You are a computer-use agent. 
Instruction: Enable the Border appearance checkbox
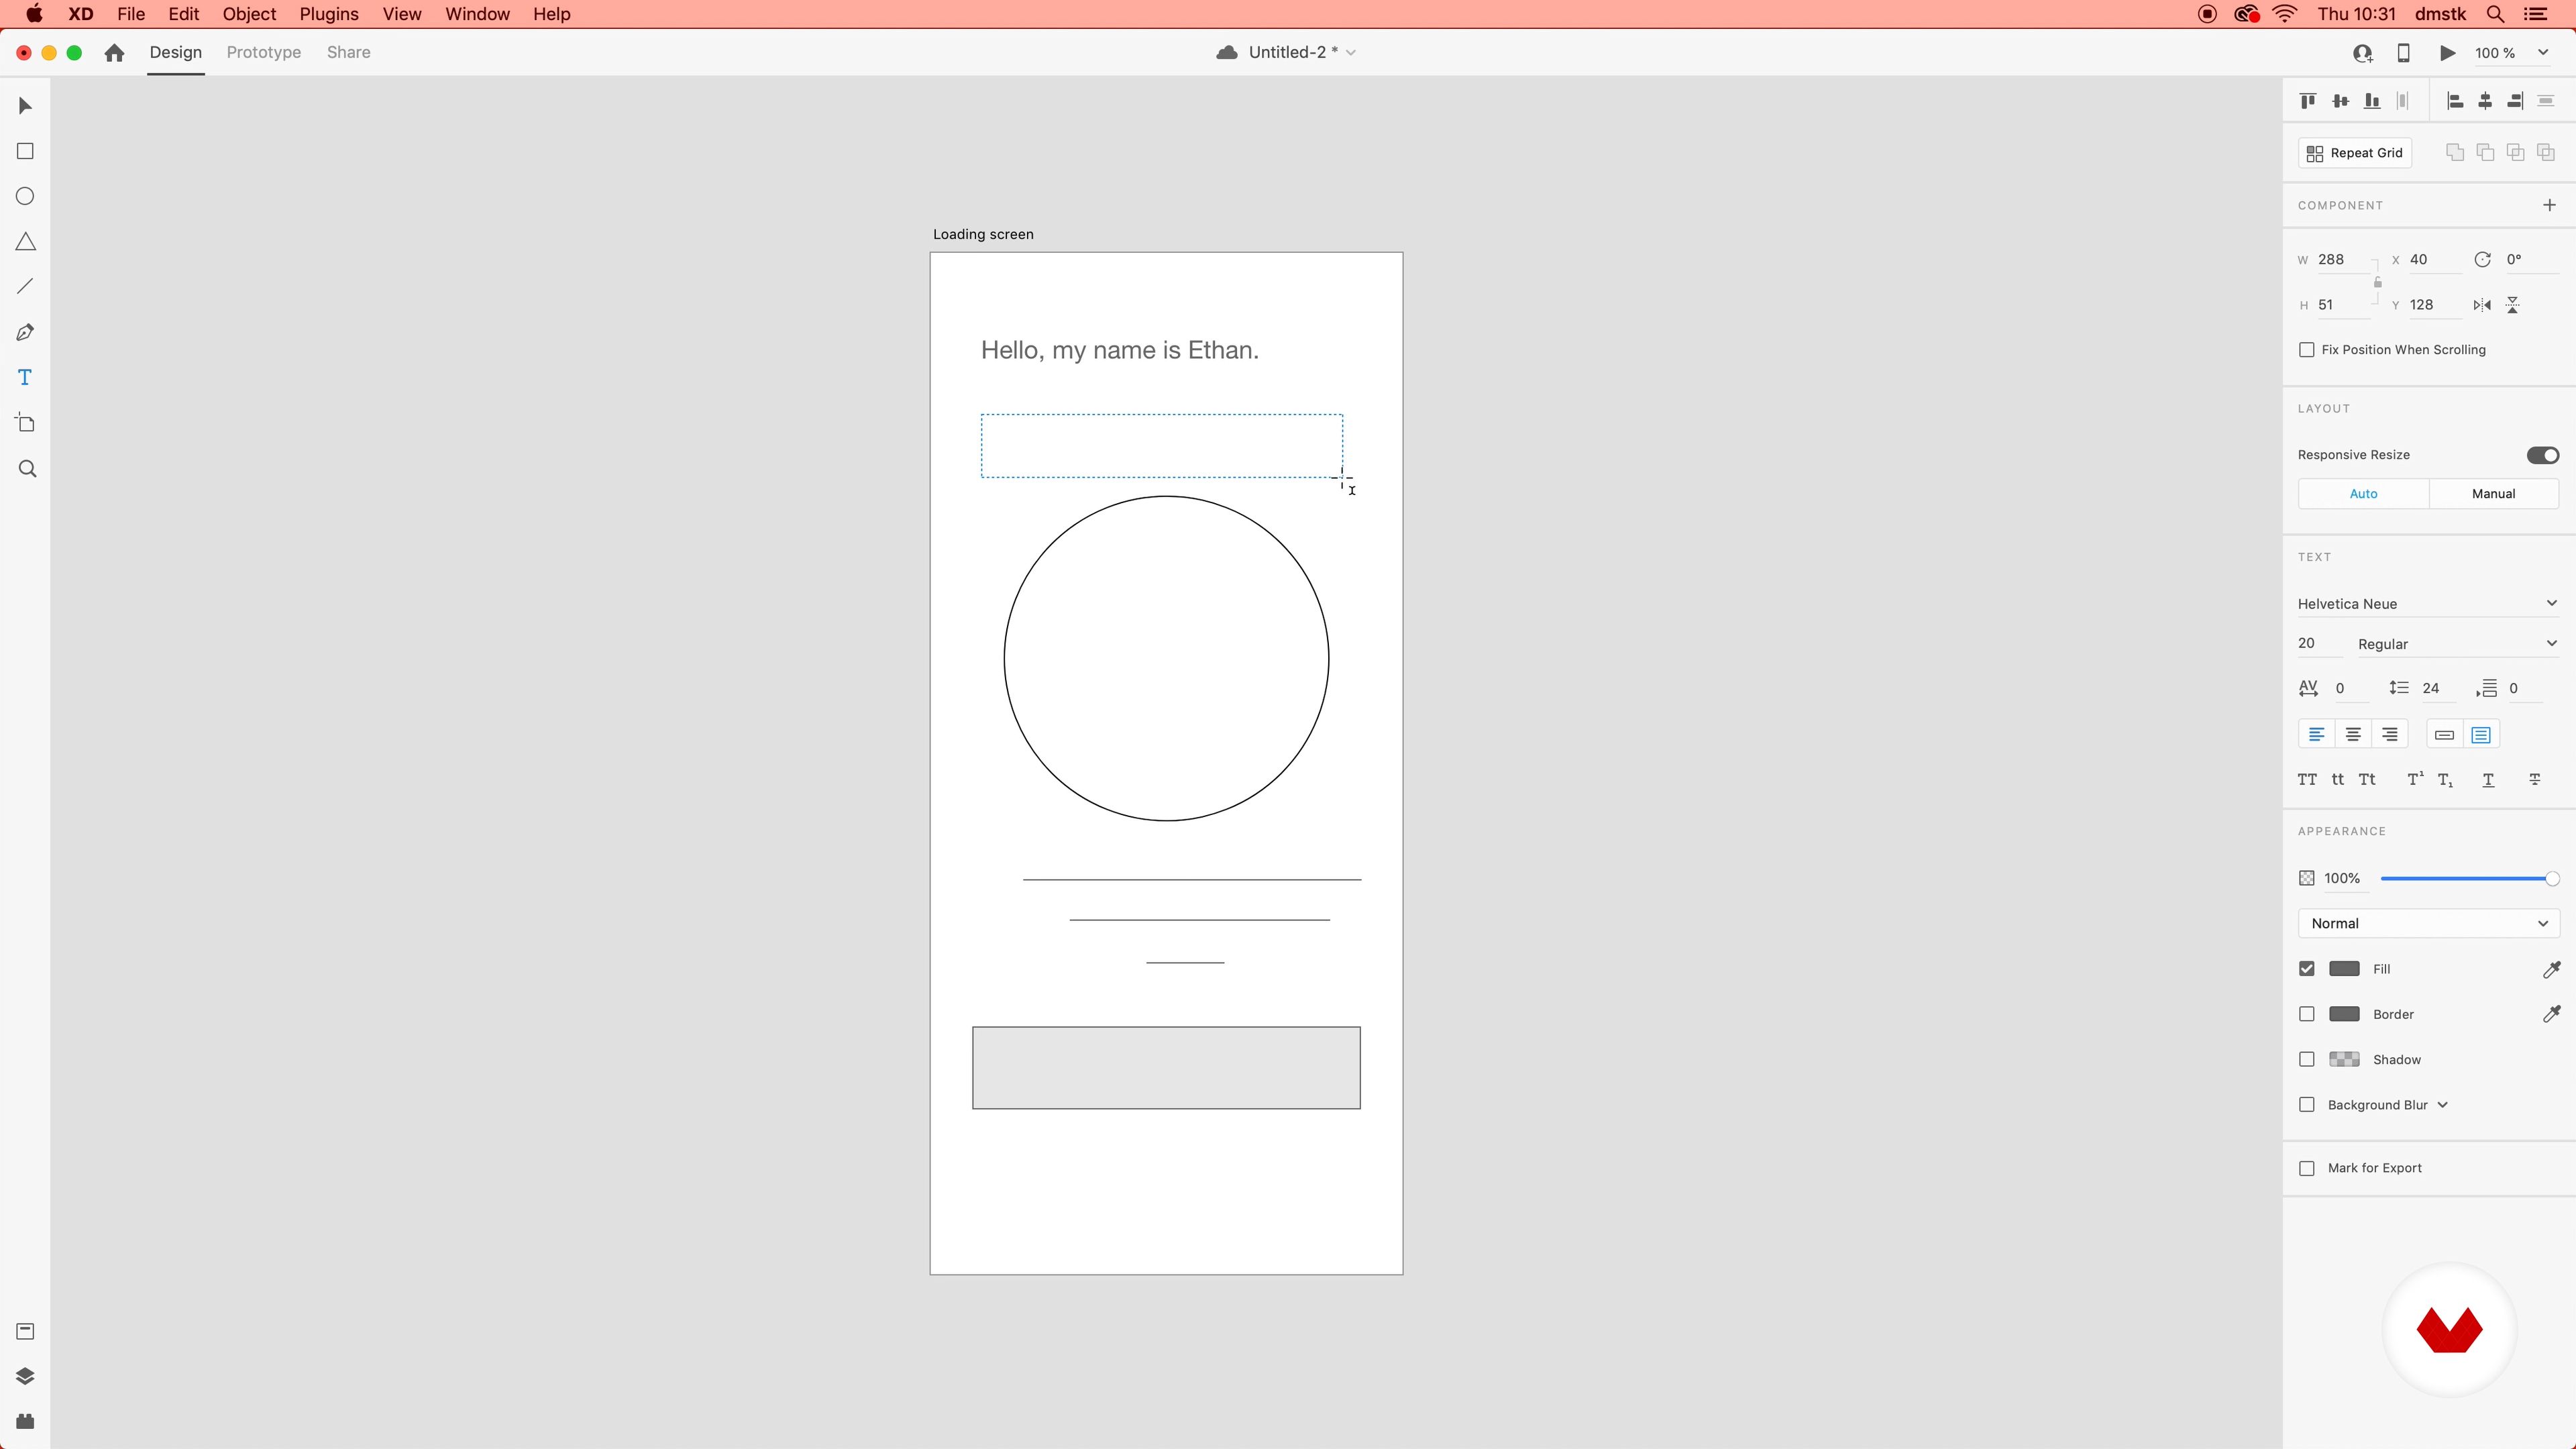pos(2307,1013)
